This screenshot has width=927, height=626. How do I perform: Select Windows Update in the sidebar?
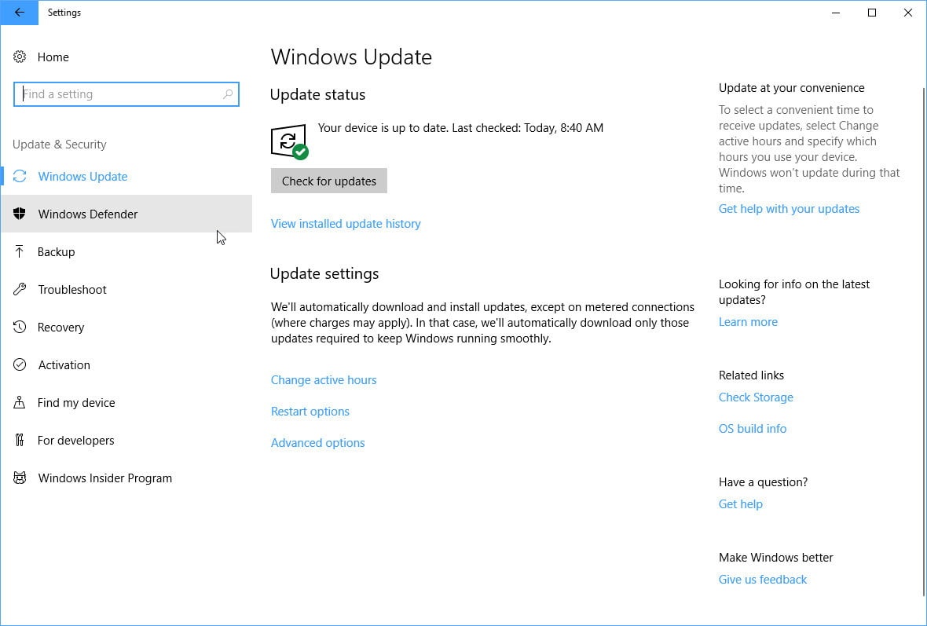pos(82,177)
